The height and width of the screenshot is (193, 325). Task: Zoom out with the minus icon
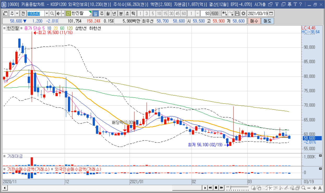click(x=309, y=188)
